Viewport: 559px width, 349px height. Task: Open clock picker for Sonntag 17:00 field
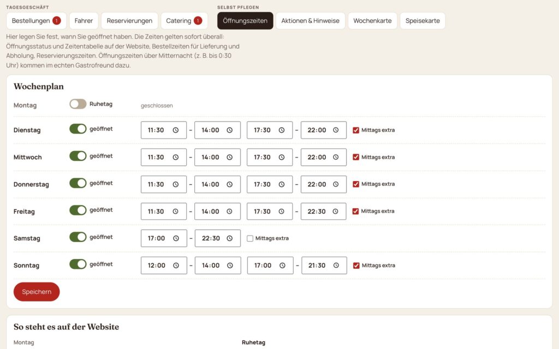[x=282, y=266]
